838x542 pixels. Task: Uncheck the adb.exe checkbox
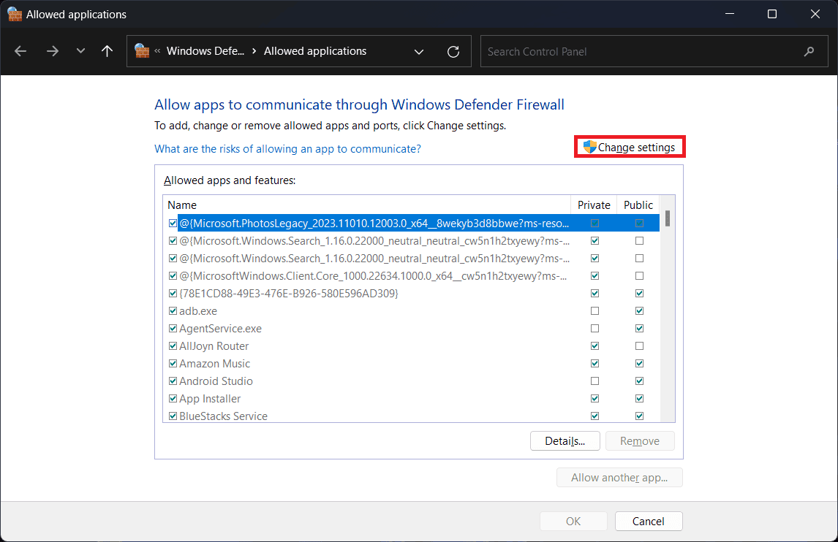click(x=173, y=310)
